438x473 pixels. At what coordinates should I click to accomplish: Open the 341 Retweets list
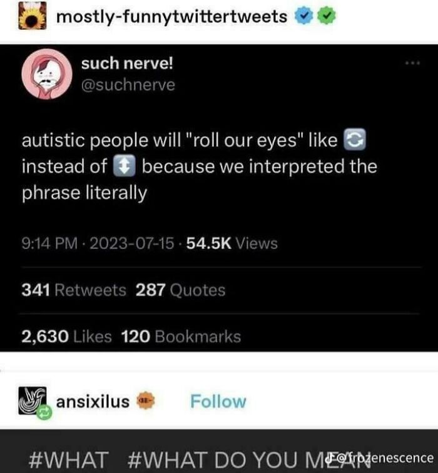click(x=74, y=290)
